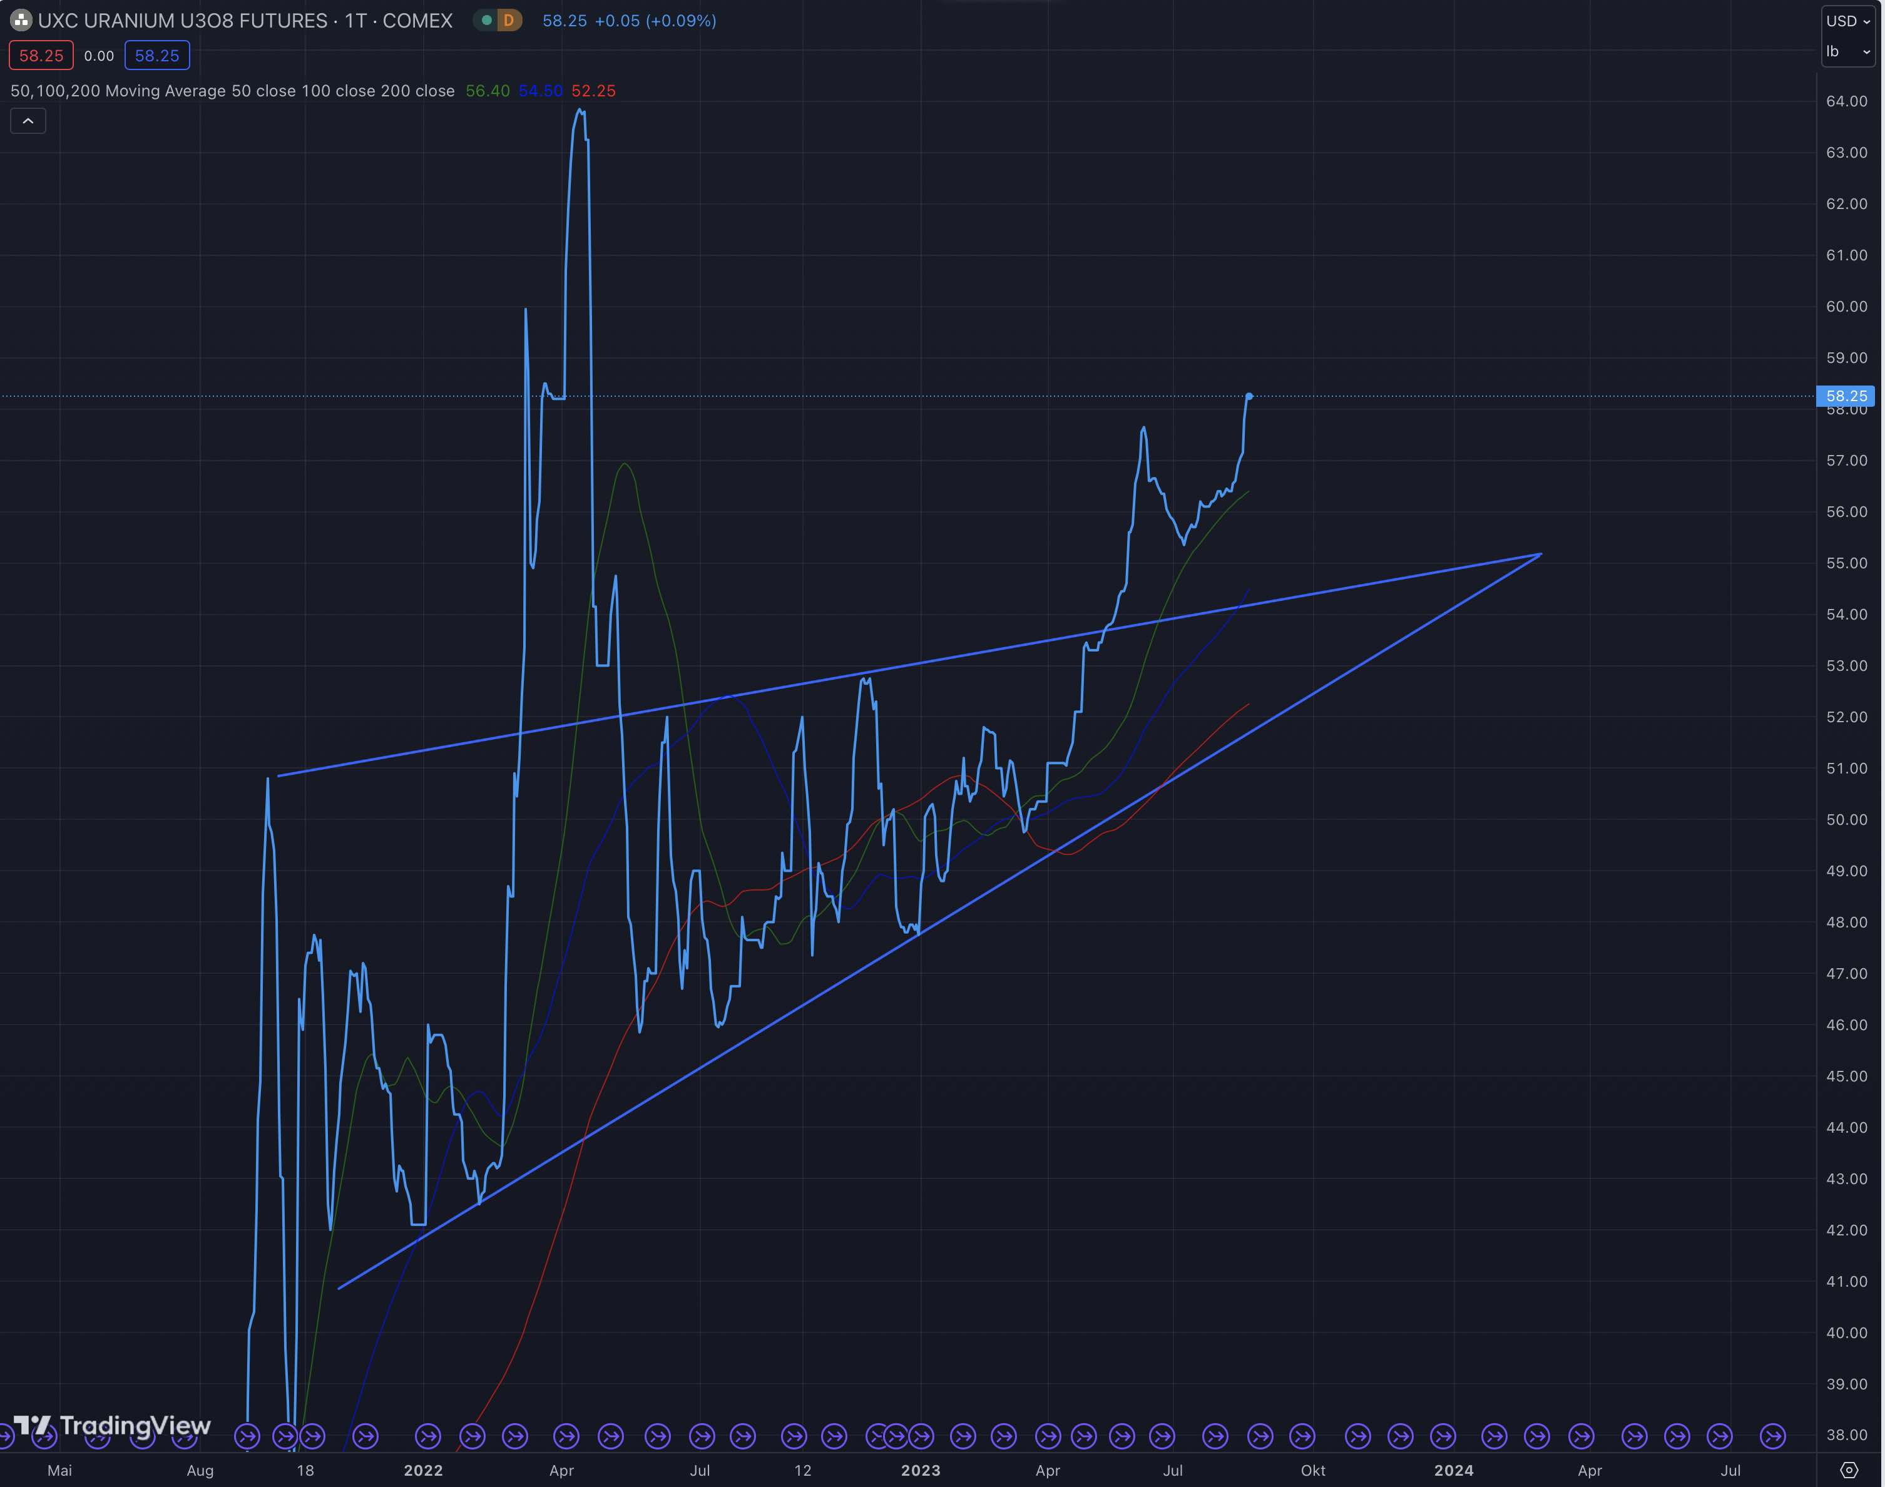Click the last price dot on the chart line
Image resolution: width=1885 pixels, height=1487 pixels.
1249,397
